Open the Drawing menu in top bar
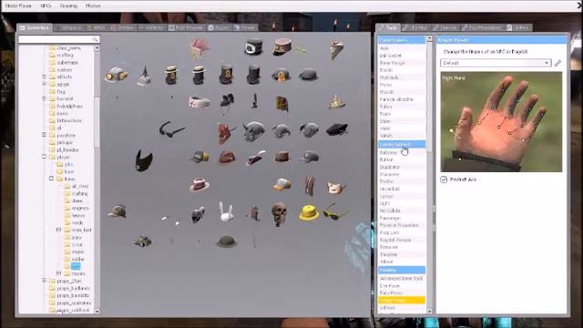 [69, 6]
